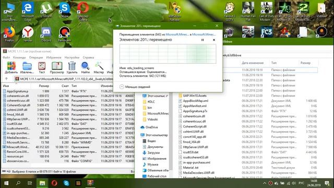Image resolution: width=334 pixels, height=188 pixels.
Task: Click the transfer speed graph in move dialog
Action: 168,54
